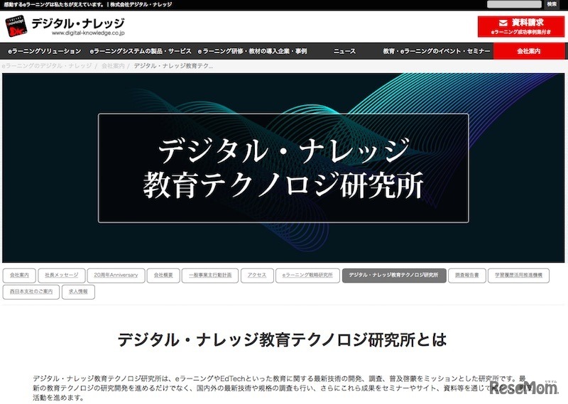Select the 学習履歴活用推進機構 tab
The image size is (568, 404).
[518, 275]
